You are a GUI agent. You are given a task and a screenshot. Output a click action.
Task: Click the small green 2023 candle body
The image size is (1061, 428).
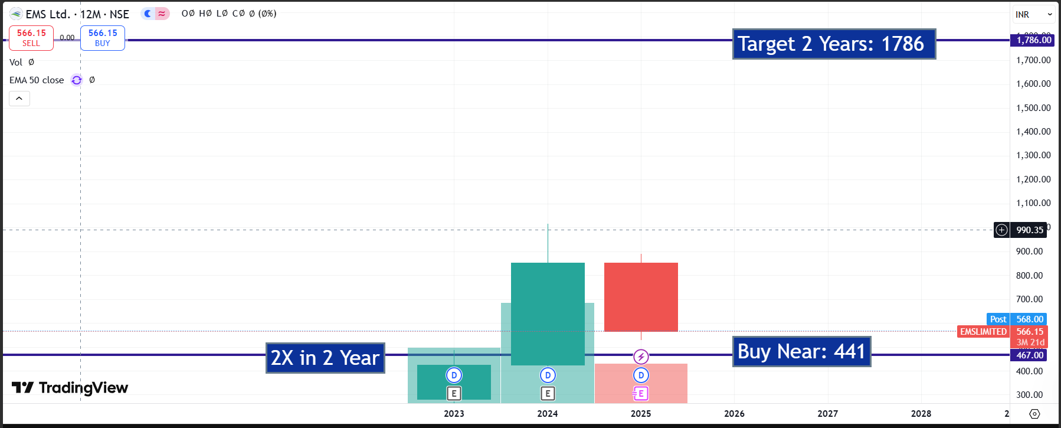[x=454, y=382]
